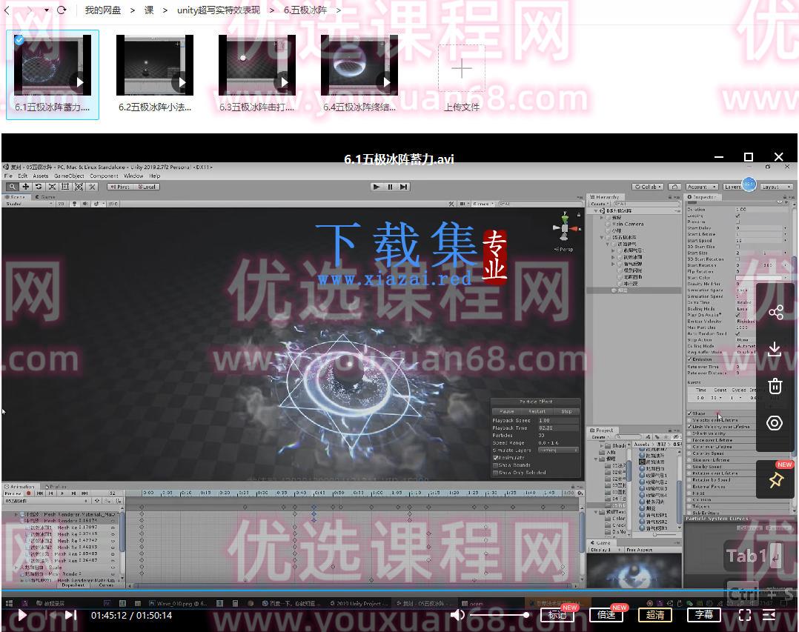The image size is (799, 632).
Task: Download the video with the download icon
Action: [x=775, y=349]
